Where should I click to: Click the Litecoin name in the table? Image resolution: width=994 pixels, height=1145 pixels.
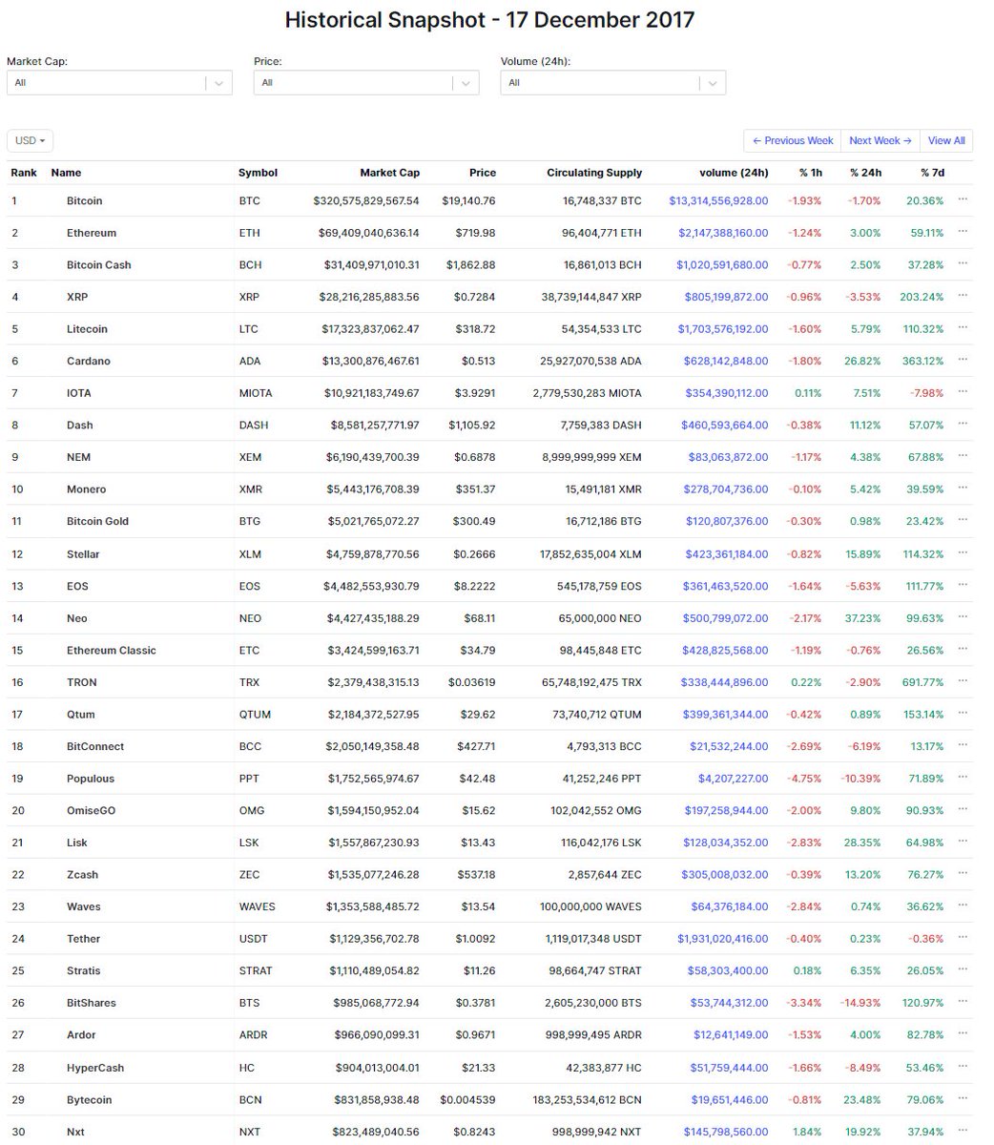point(87,329)
